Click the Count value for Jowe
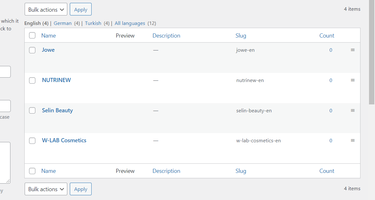This screenshot has width=375, height=200. (x=331, y=50)
